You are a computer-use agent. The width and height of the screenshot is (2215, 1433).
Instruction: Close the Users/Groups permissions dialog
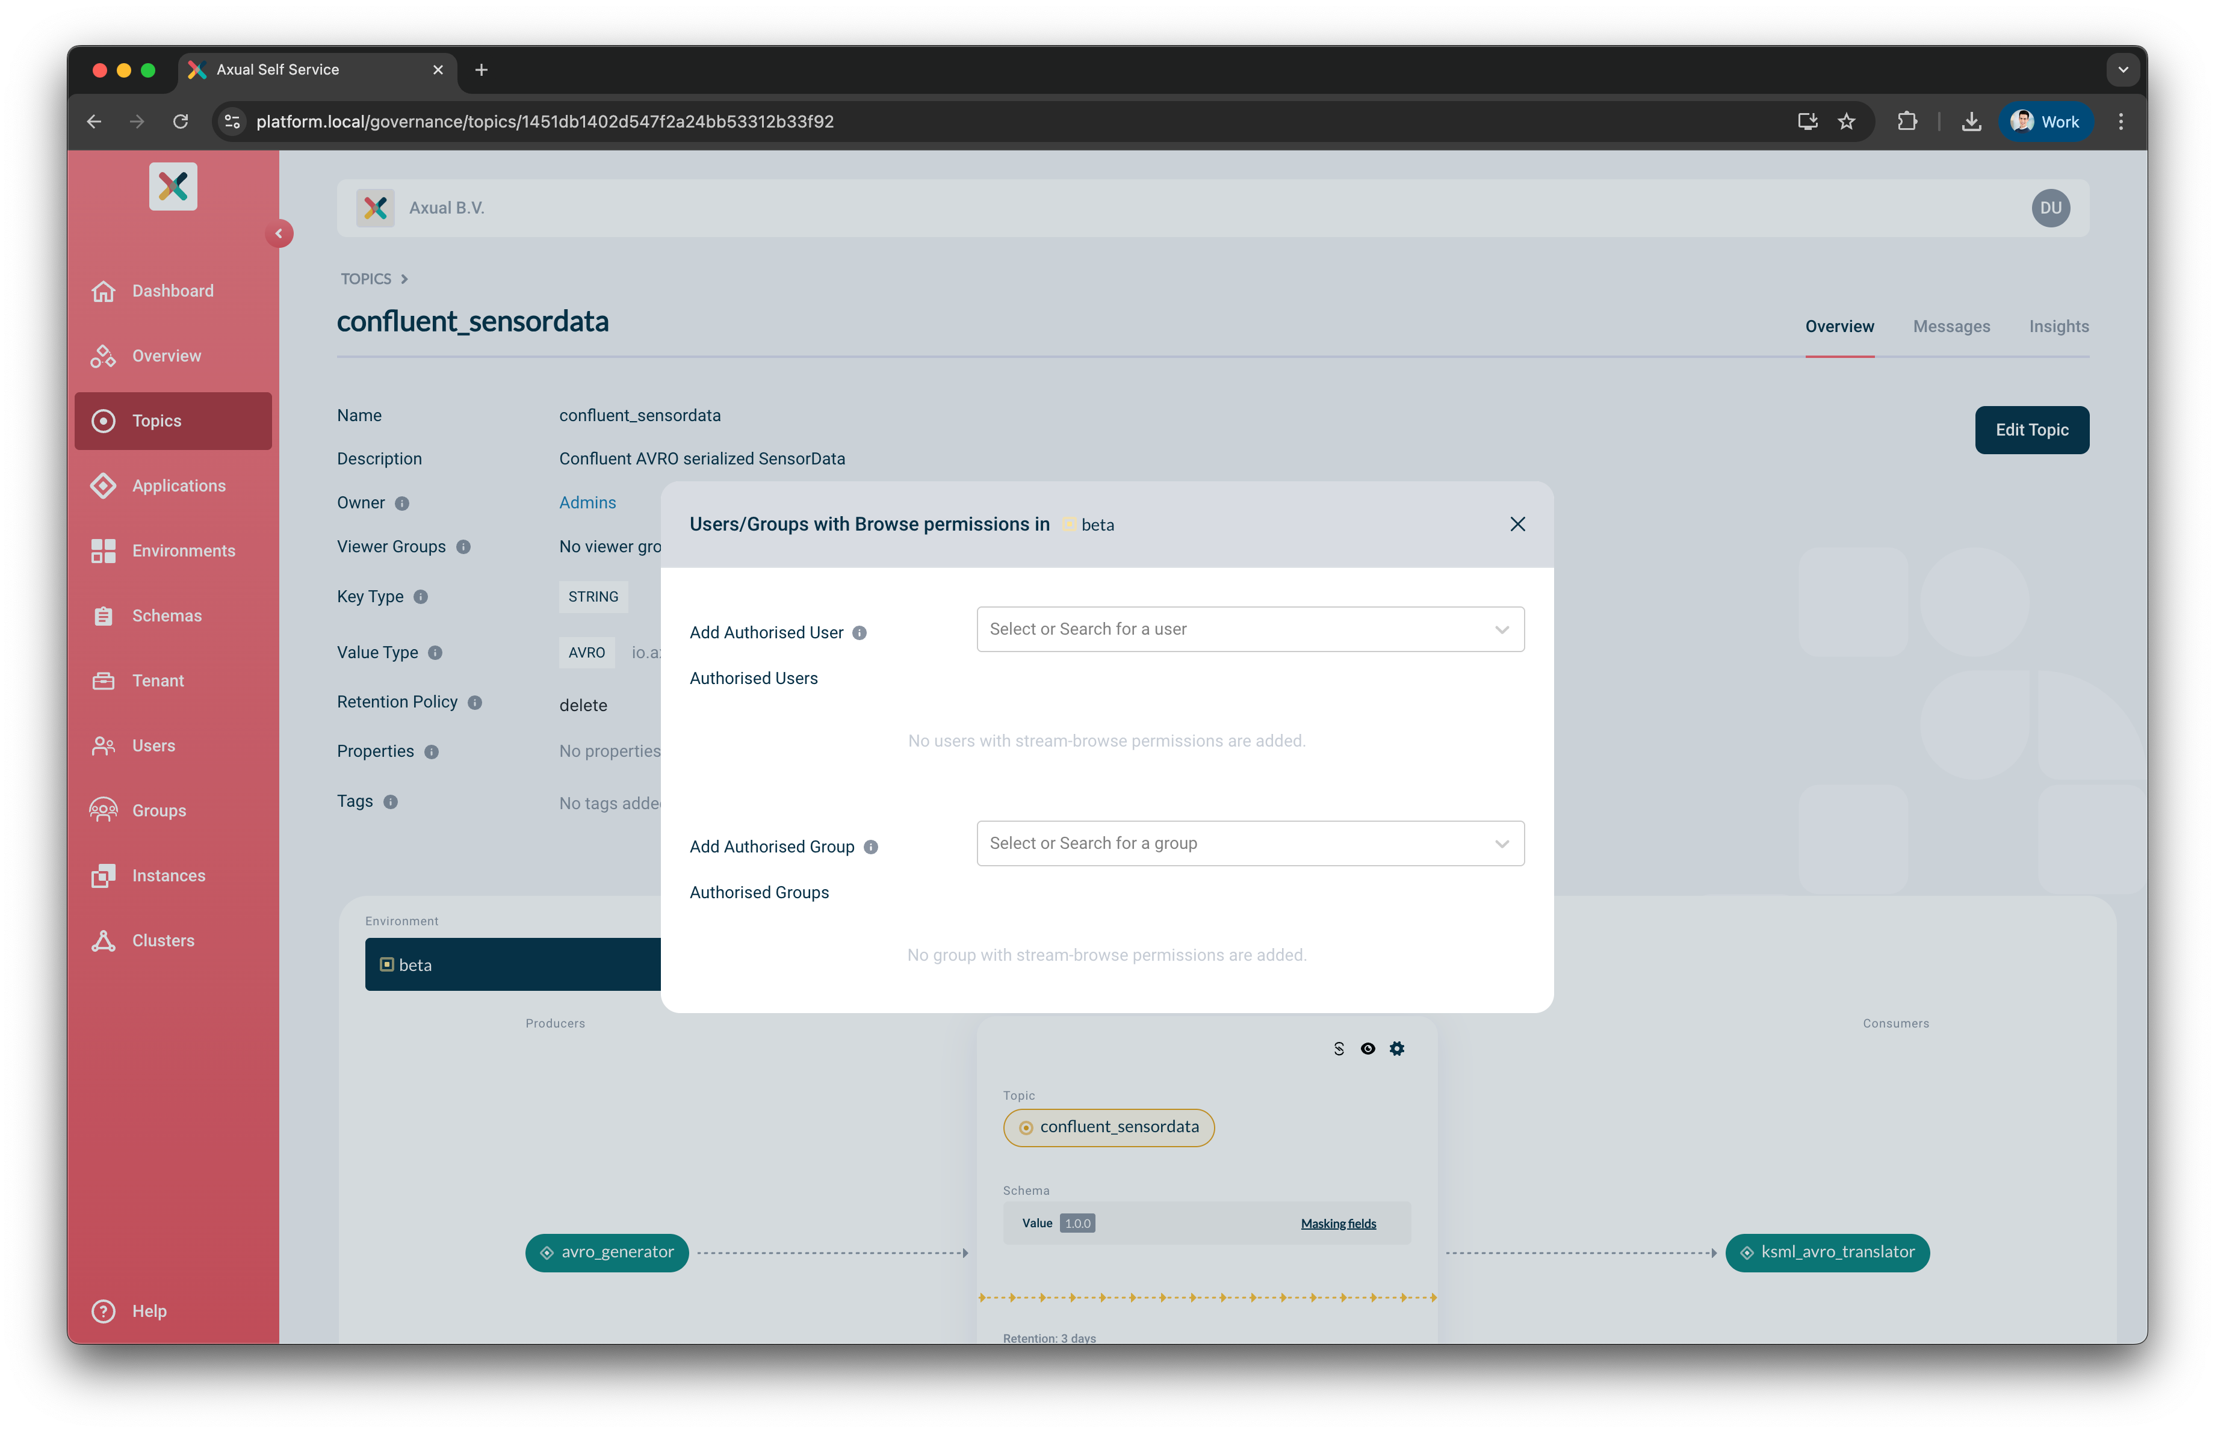(x=1518, y=523)
